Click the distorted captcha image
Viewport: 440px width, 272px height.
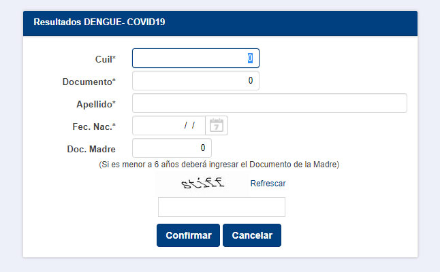click(202, 183)
